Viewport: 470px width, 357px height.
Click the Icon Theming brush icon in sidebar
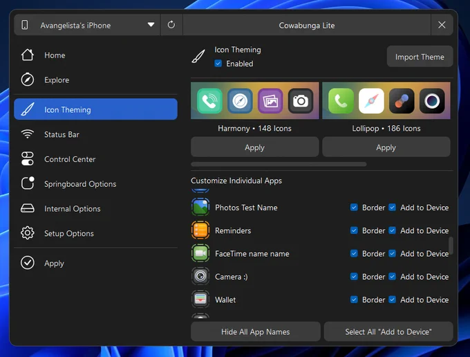pyautogui.click(x=27, y=109)
